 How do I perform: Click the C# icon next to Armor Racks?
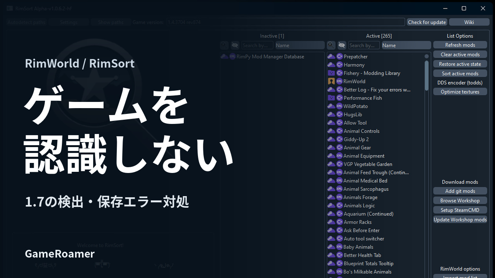(x=340, y=222)
